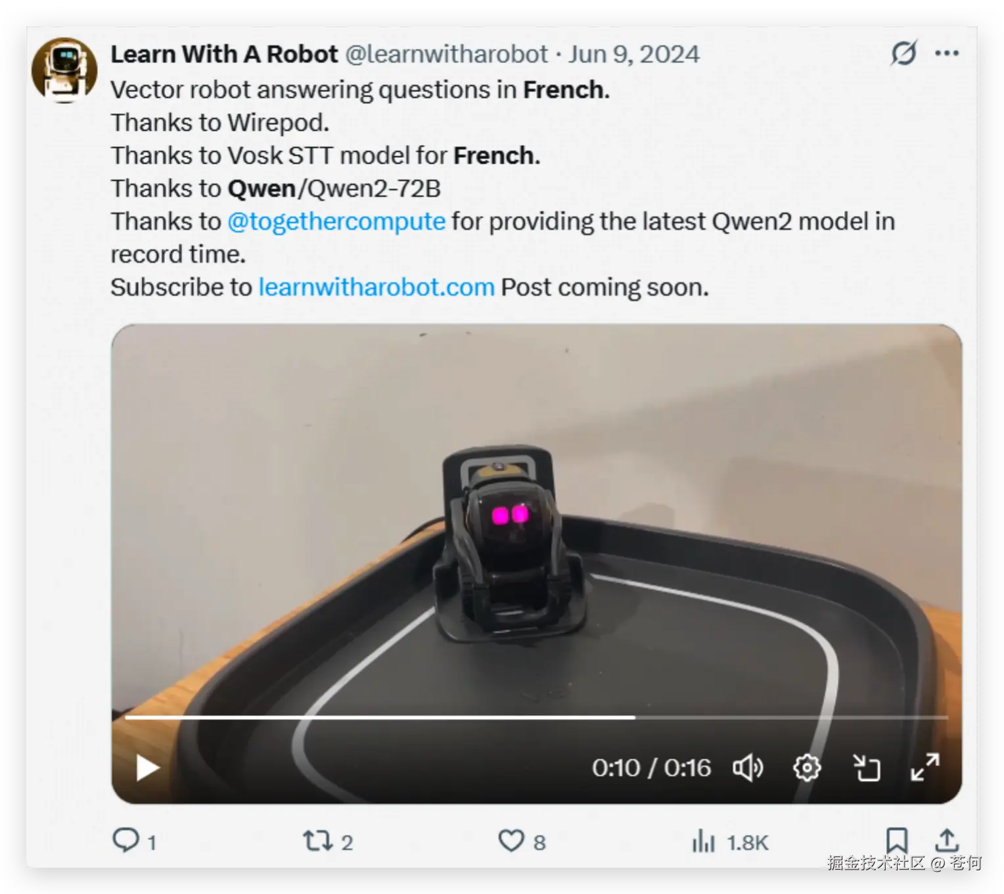Mute the video volume
1004x894 pixels.
748,768
